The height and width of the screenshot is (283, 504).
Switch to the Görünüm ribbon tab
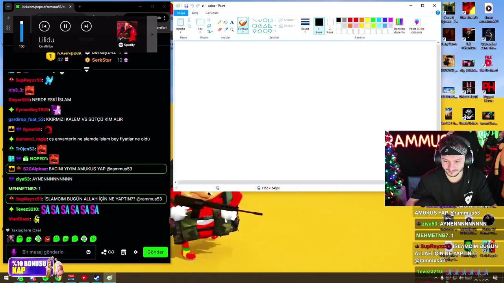[x=212, y=13]
